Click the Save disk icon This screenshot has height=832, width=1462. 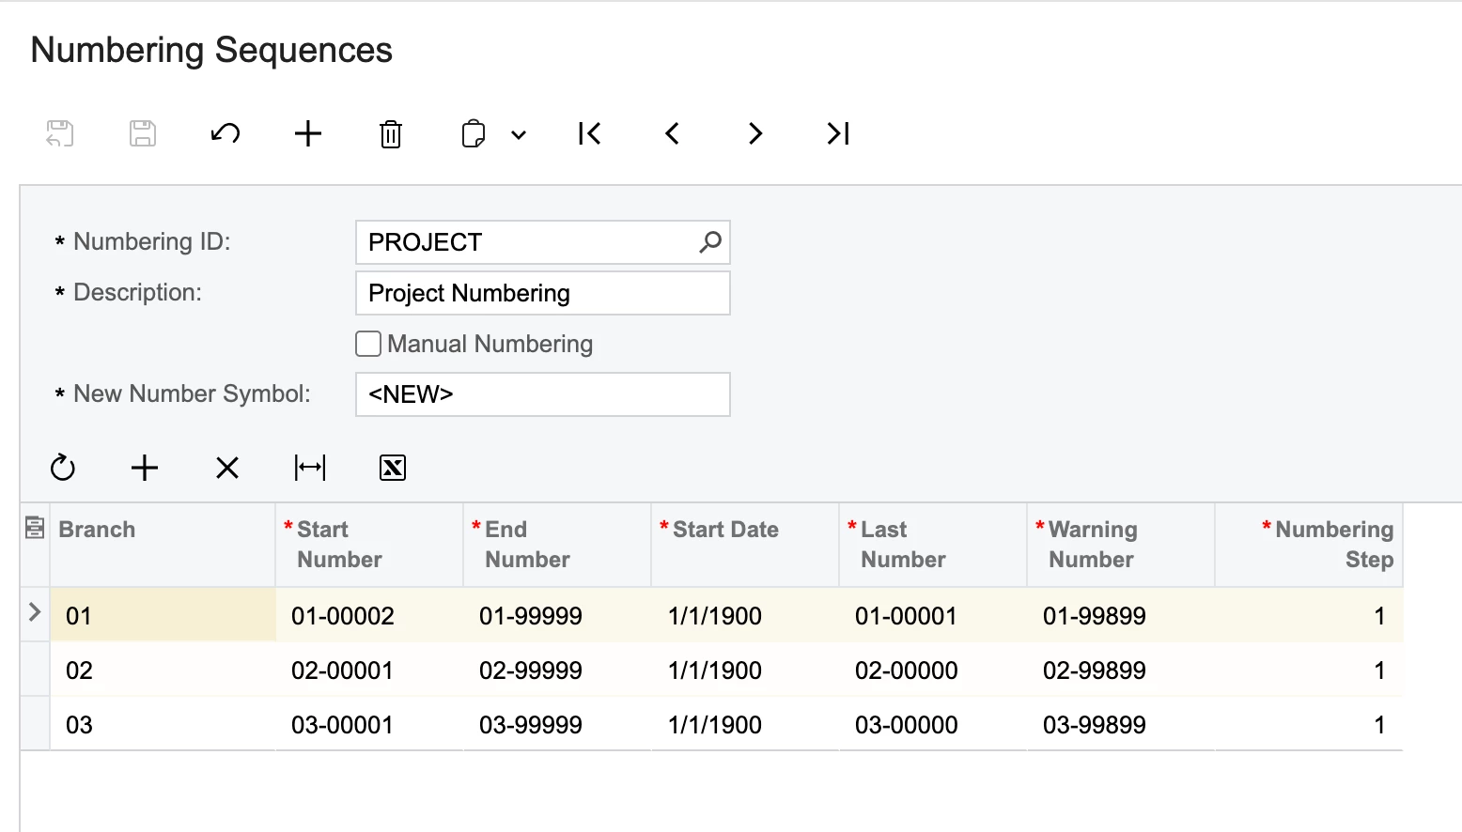[x=143, y=133]
